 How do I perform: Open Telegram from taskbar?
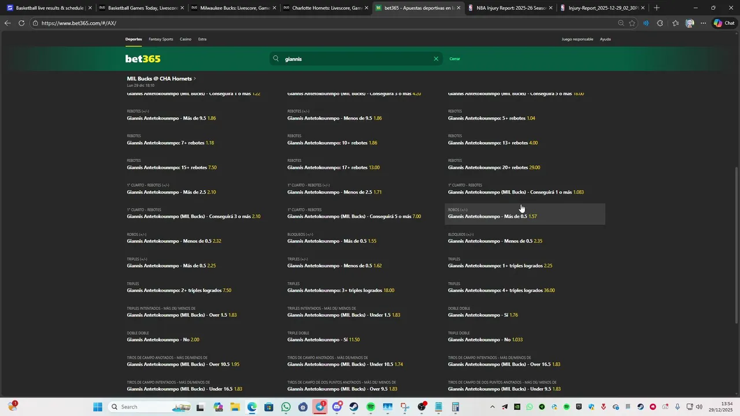(x=320, y=407)
